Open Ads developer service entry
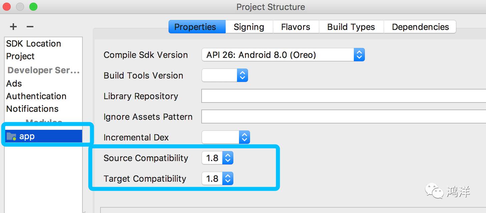Image resolution: width=486 pixels, height=213 pixels. (14, 84)
